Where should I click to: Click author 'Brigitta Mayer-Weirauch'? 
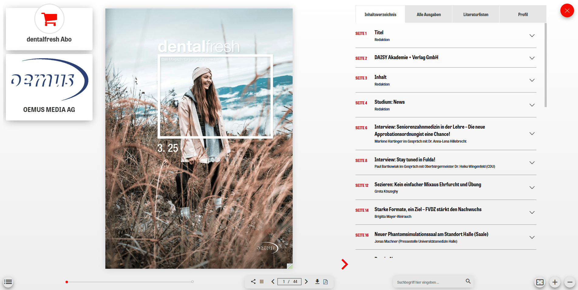[393, 217]
